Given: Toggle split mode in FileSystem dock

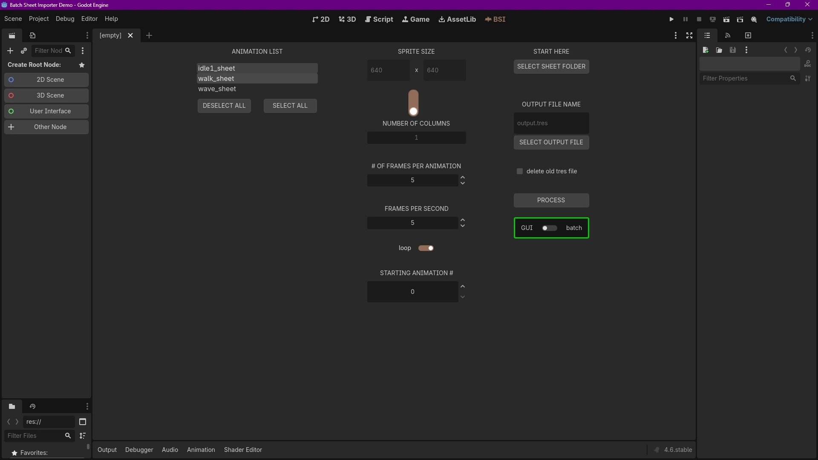Looking at the screenshot, I should (x=83, y=422).
